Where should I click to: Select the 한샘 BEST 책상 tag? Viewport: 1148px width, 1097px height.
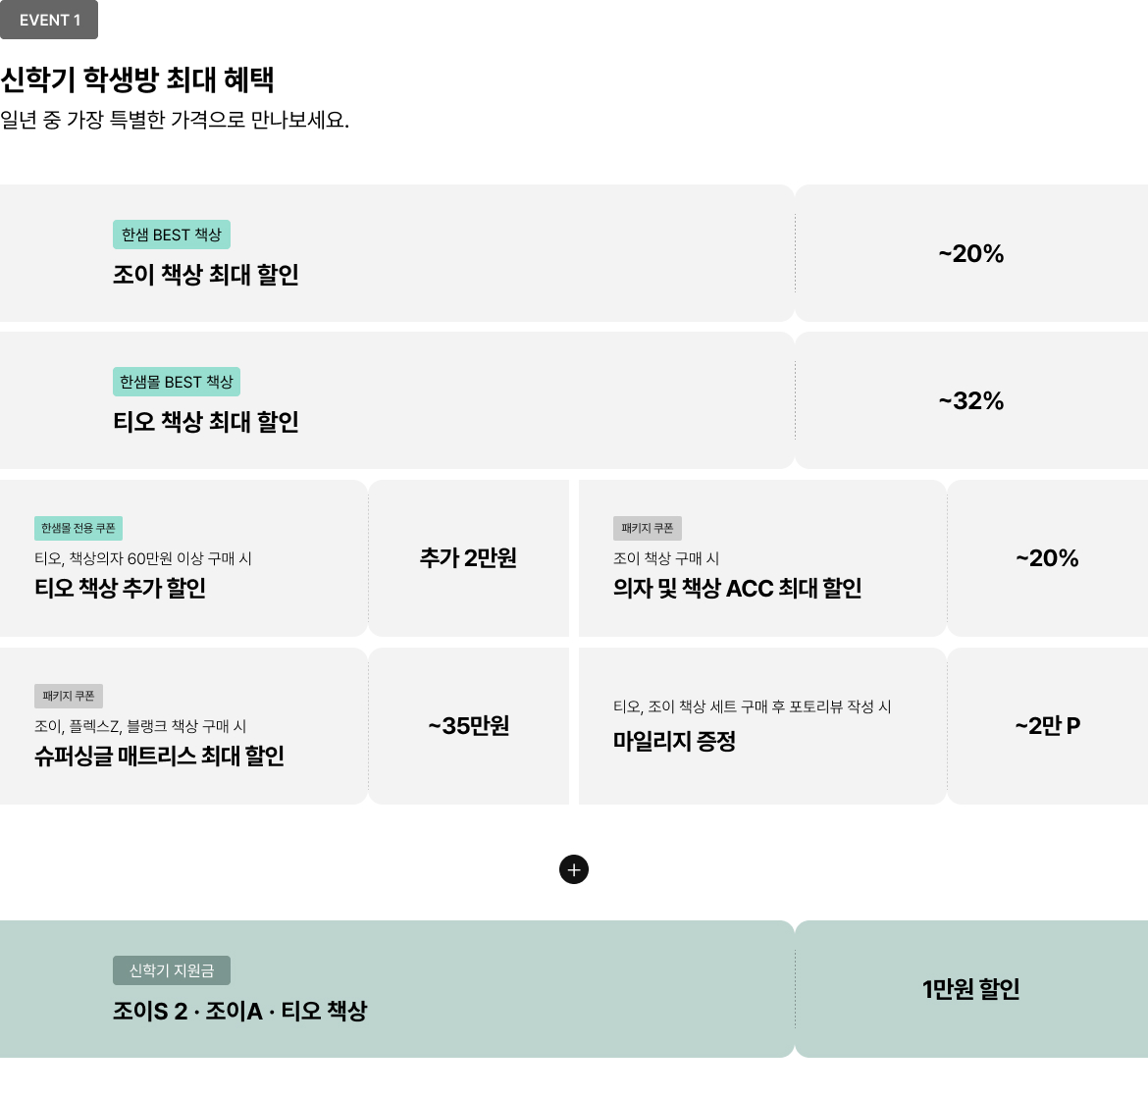click(172, 235)
